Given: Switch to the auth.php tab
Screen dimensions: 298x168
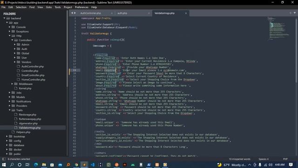Looking at the screenshot, I should pos(122,13).
